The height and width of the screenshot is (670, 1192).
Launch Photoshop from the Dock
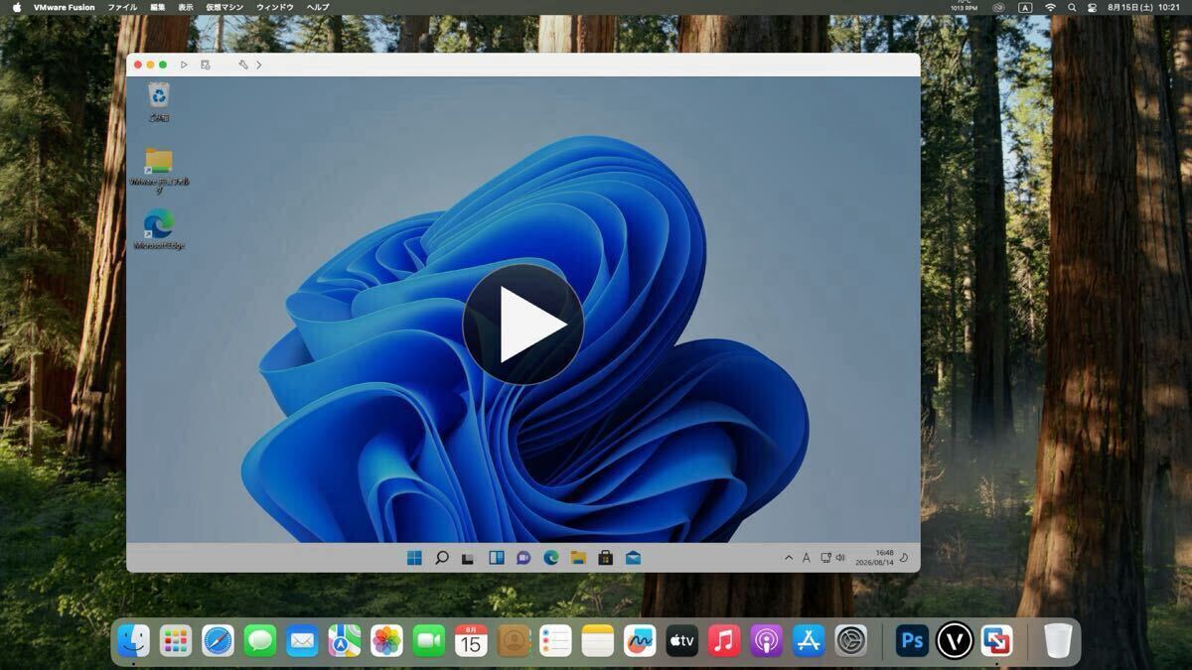[912, 640]
